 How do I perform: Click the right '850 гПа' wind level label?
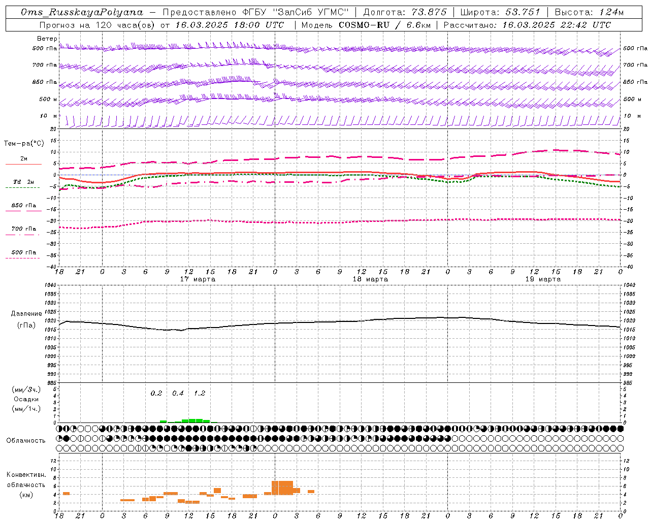point(635,82)
